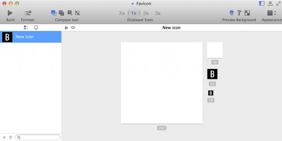This screenshot has height=141, width=282.
Task: Select New icon in the sidebar
Action: (x=30, y=37)
